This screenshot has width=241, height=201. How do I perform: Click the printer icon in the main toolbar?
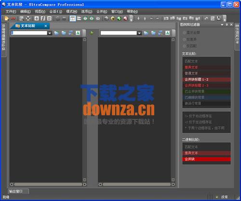[28, 19]
